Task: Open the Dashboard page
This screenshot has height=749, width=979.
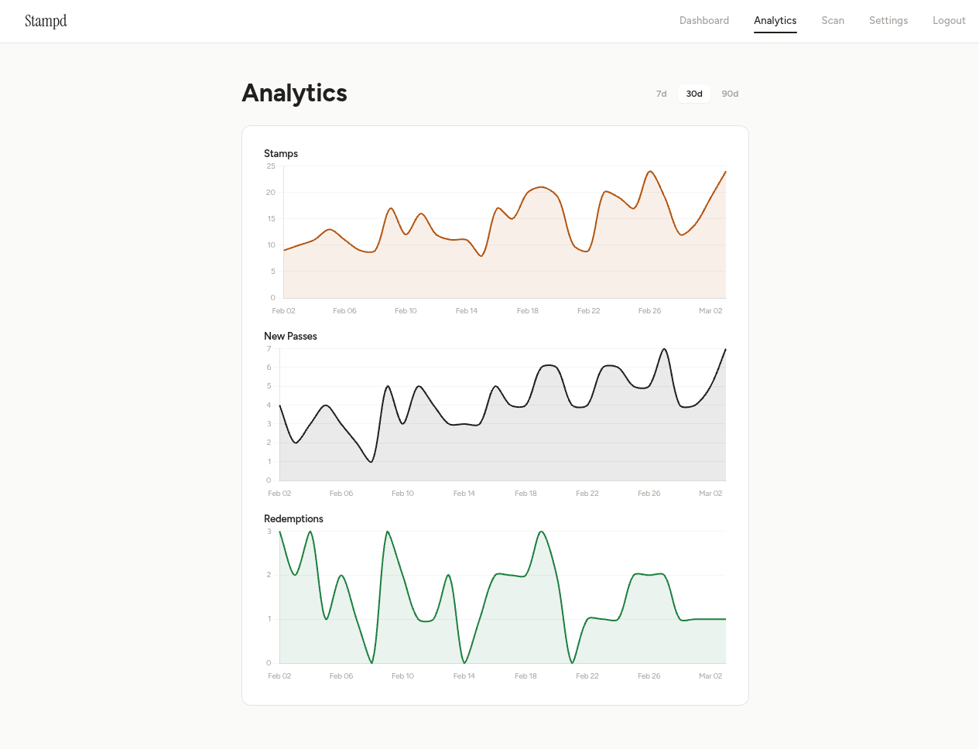Action: pos(703,21)
